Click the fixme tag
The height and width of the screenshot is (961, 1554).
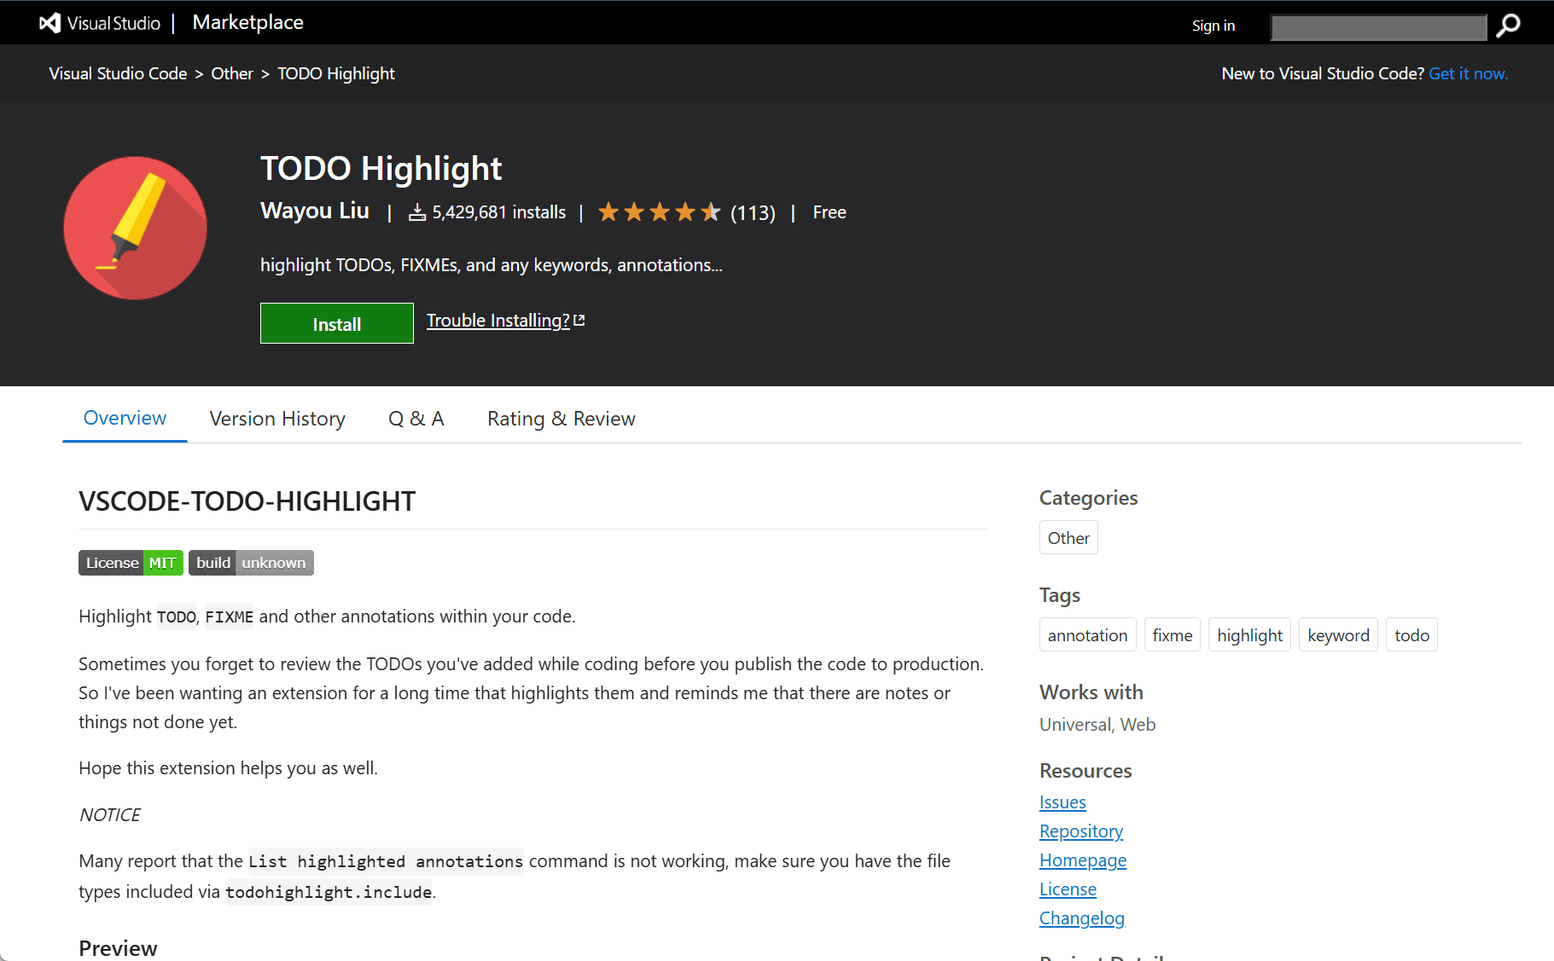(1172, 635)
